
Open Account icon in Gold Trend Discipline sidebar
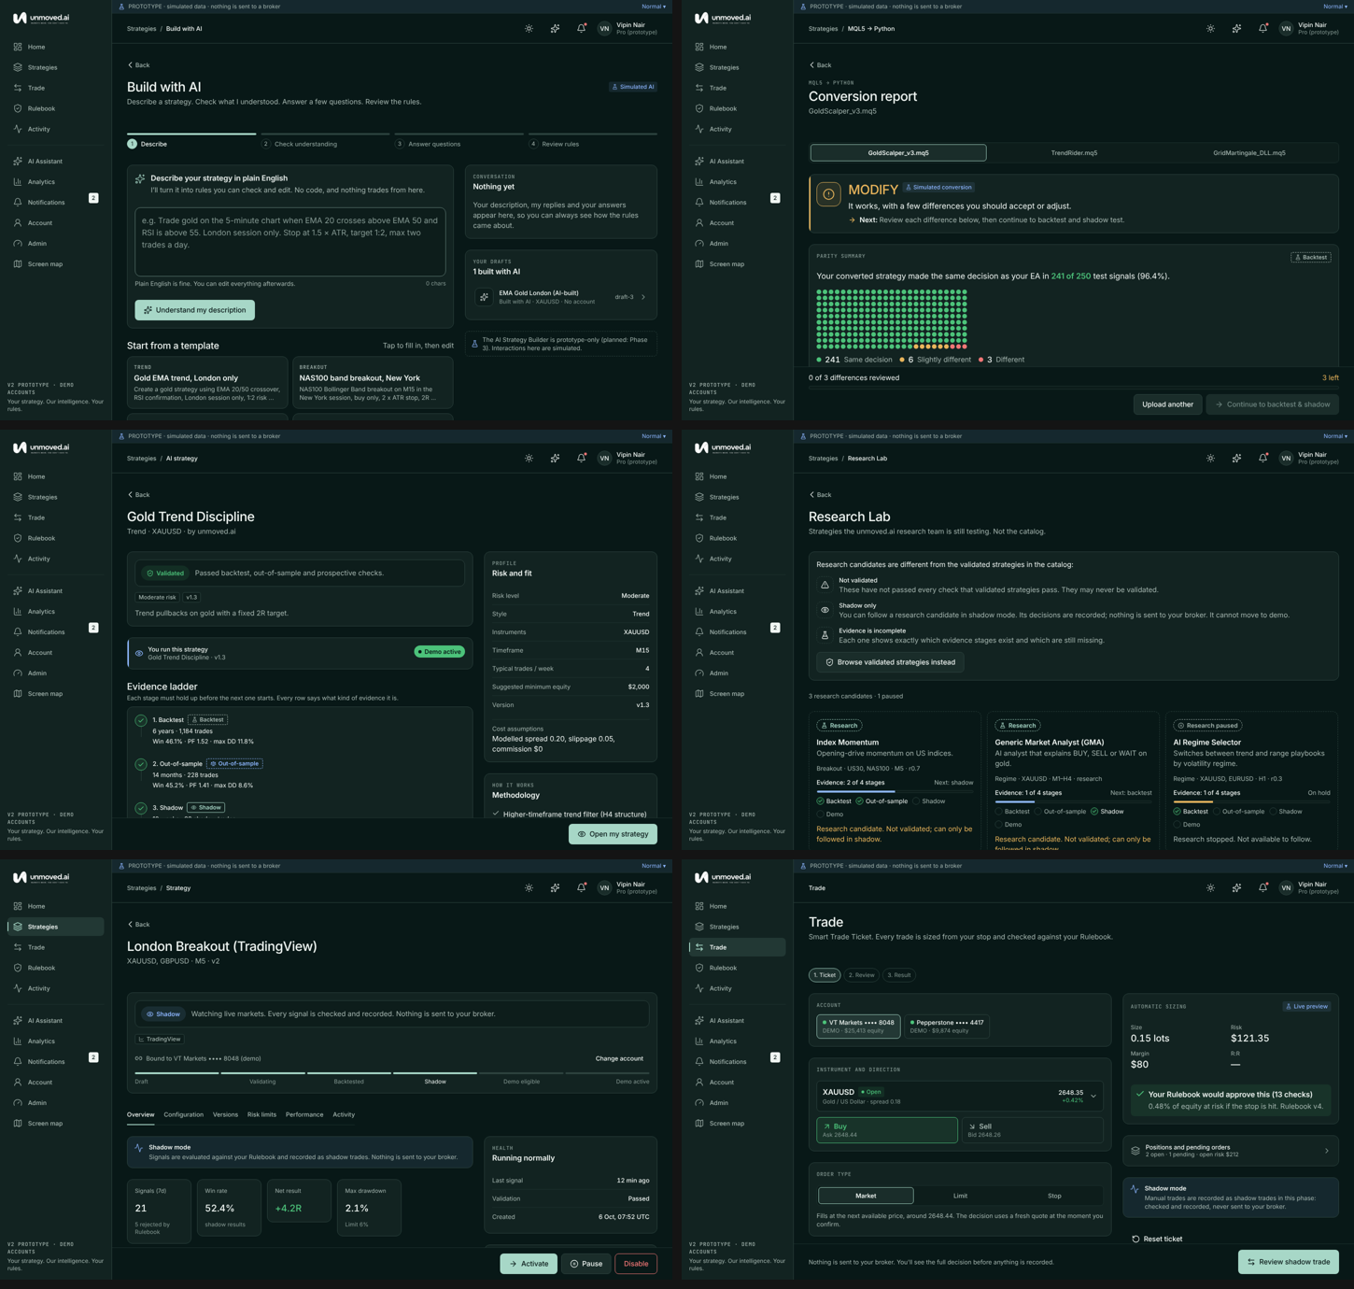pos(18,653)
